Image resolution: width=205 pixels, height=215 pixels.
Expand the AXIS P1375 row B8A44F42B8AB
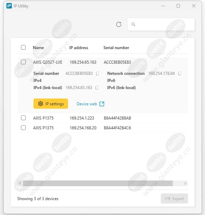point(102,118)
